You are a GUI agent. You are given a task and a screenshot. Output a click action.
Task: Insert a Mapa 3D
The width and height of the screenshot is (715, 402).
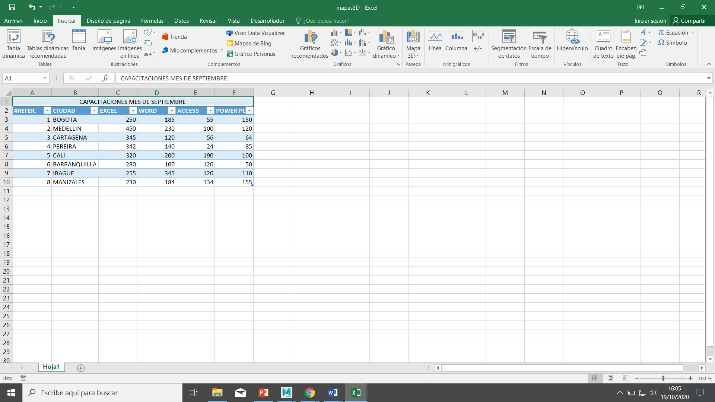pyautogui.click(x=412, y=43)
